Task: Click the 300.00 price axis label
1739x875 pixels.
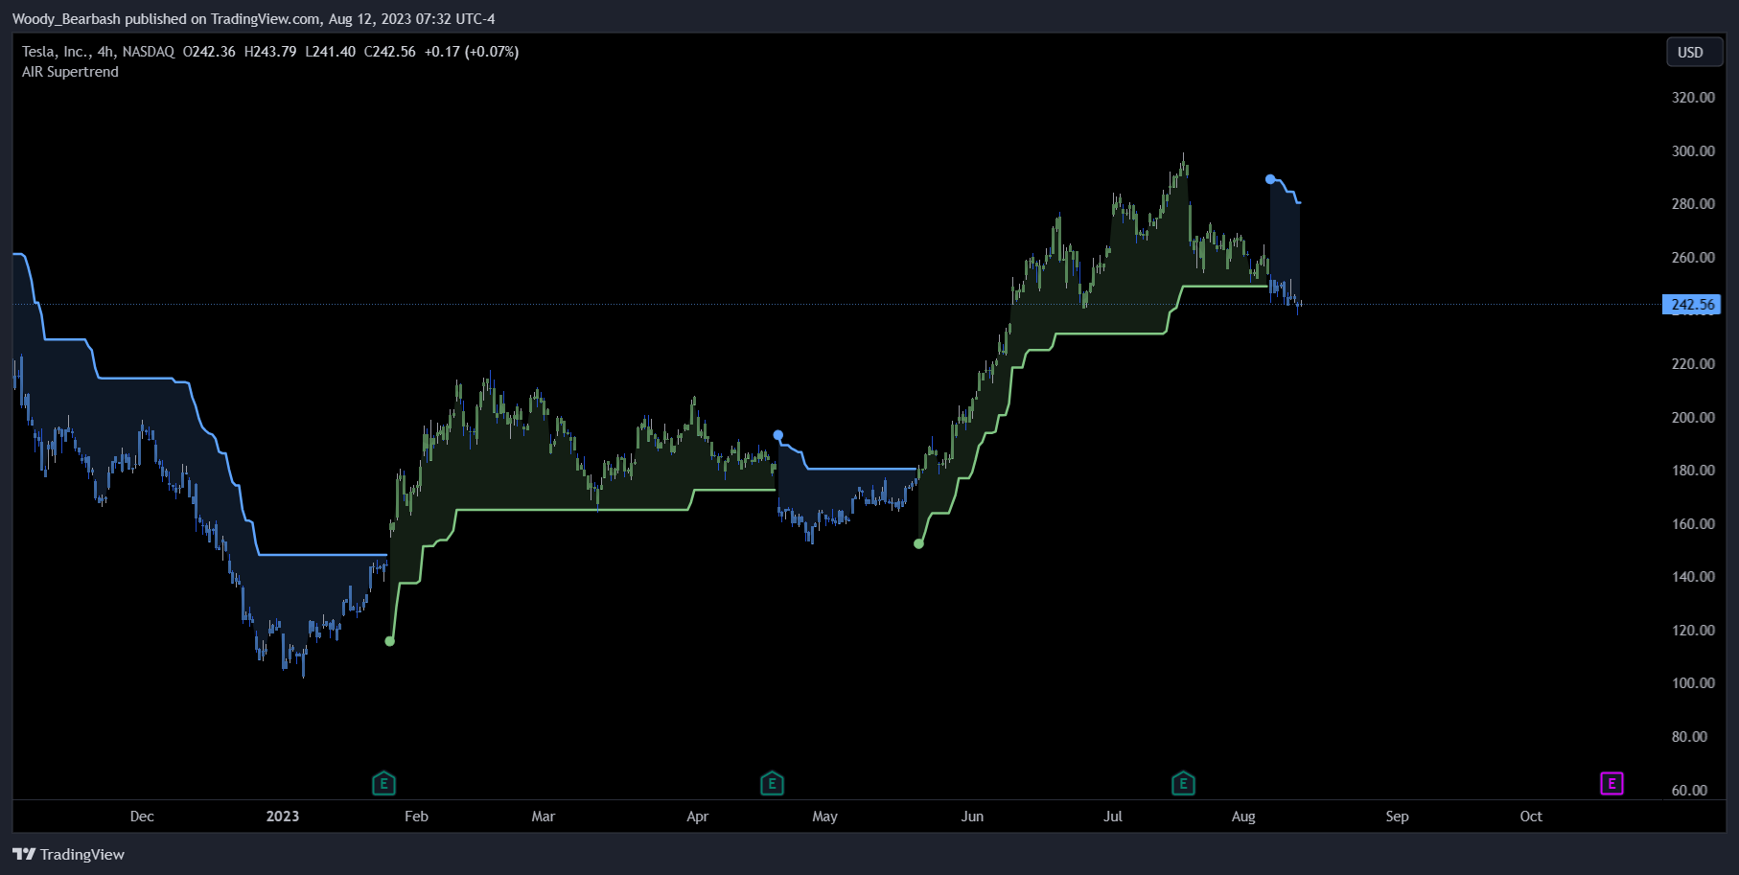Action: click(x=1693, y=151)
